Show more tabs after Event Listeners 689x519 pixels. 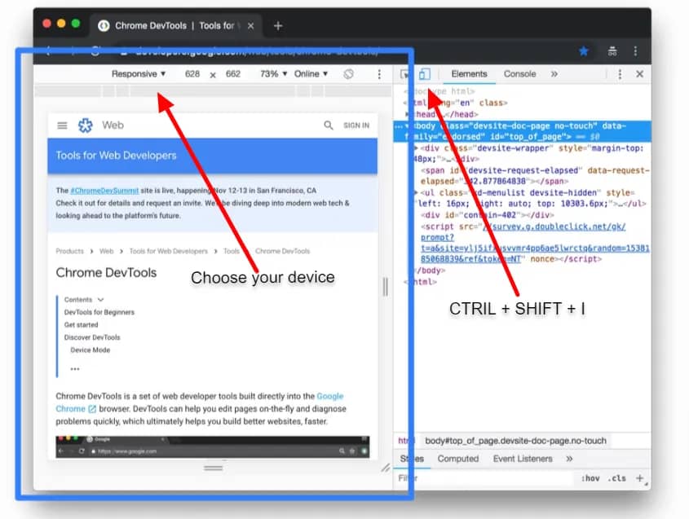(x=569, y=459)
